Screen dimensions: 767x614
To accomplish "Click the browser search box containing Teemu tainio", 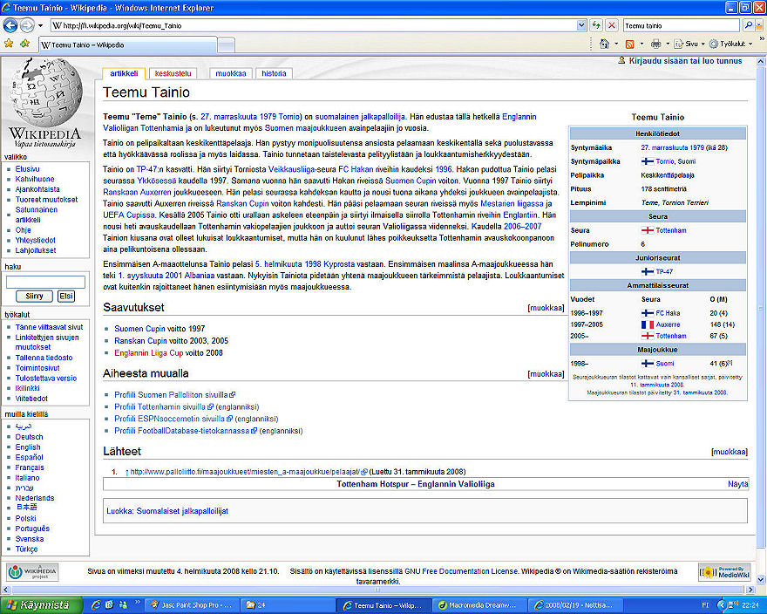I will [x=682, y=25].
